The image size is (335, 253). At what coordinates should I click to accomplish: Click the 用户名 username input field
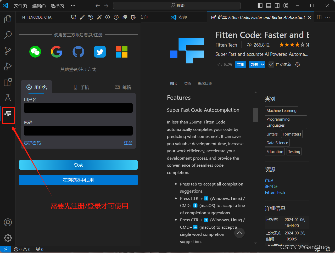tap(78, 108)
